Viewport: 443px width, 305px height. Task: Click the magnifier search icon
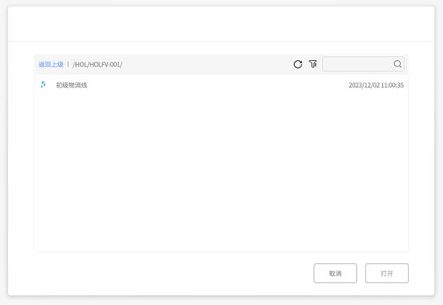click(x=397, y=64)
